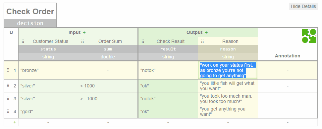Edit the highlighted bronze reason text
Screen dimensions: 322x129
[x=228, y=70]
